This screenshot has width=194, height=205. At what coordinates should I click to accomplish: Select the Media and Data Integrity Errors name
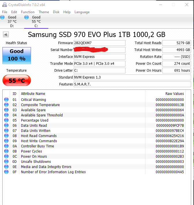point(46,167)
